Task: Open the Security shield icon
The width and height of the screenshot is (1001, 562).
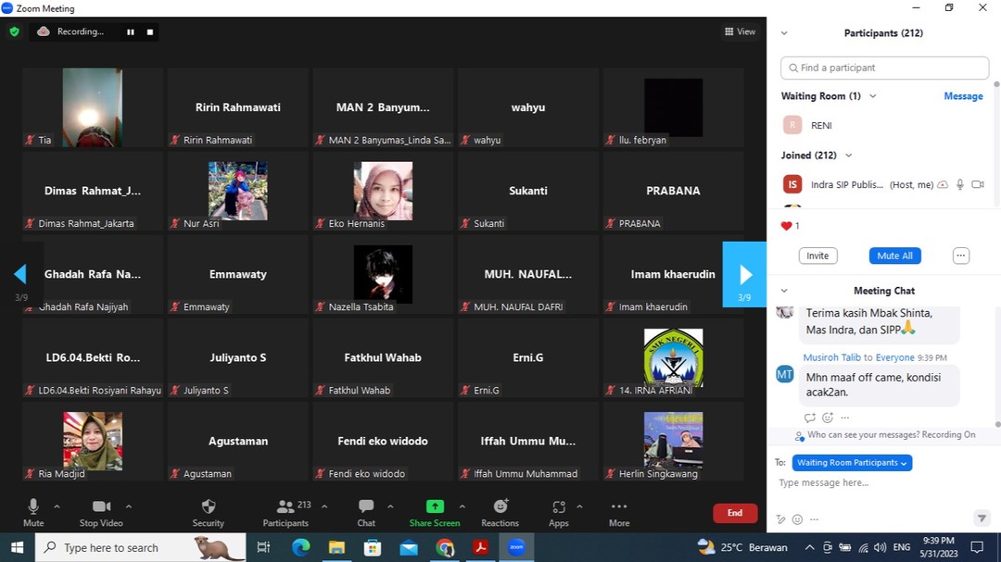Action: [x=208, y=506]
